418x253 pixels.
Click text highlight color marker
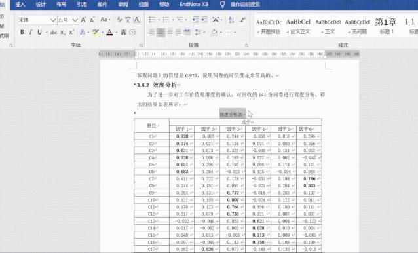(96, 33)
